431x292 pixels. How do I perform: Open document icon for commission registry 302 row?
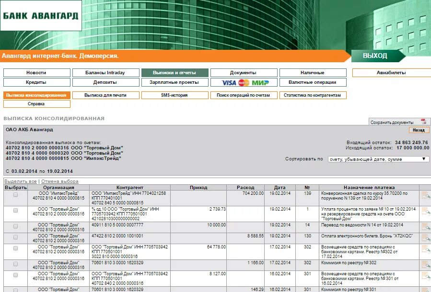(x=426, y=265)
